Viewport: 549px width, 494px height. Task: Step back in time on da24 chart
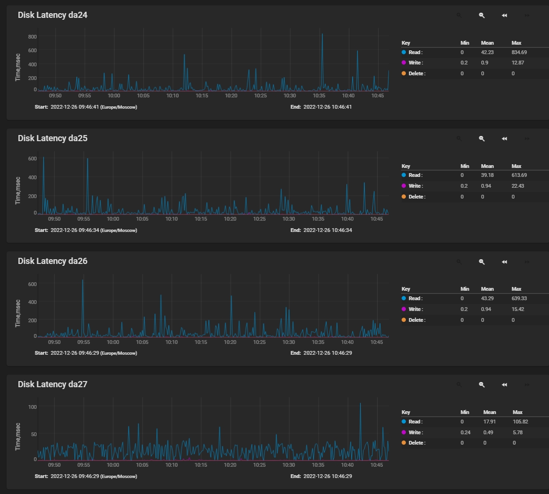point(504,16)
